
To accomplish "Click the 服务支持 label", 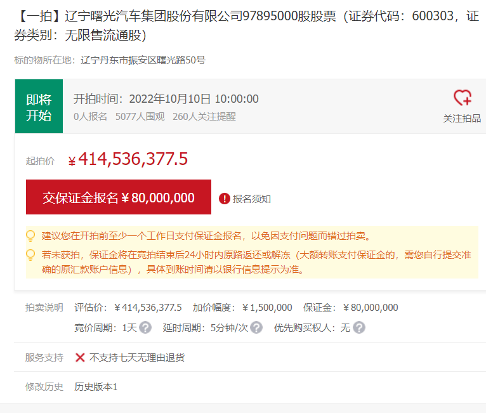I will pyautogui.click(x=44, y=358).
